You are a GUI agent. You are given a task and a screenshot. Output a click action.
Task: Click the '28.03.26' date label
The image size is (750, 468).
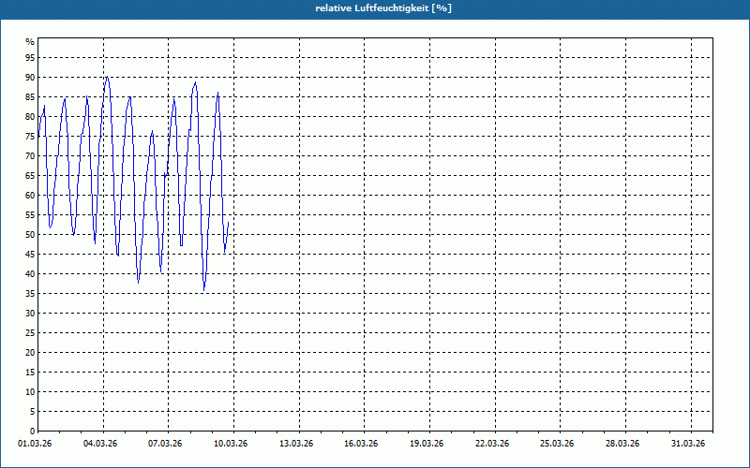(622, 444)
